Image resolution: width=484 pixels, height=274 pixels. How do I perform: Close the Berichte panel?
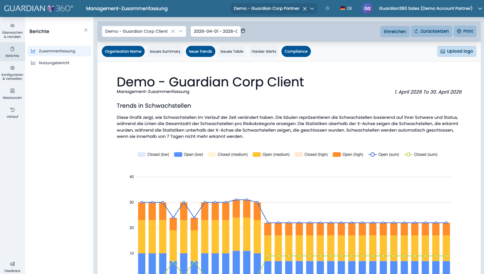point(86,30)
